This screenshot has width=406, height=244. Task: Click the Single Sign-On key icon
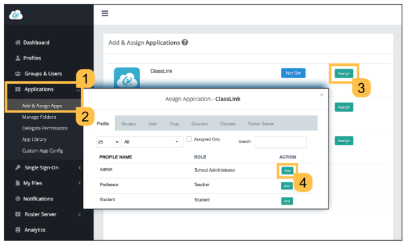(17, 168)
